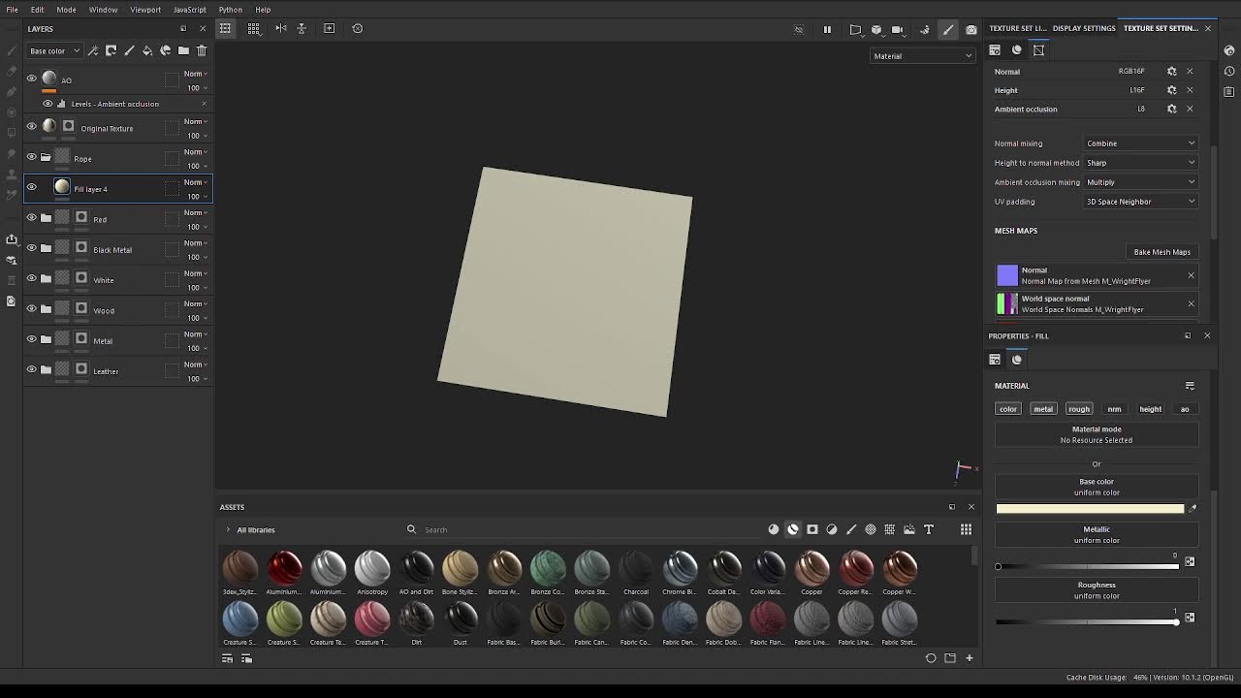This screenshot has height=698, width=1241.
Task: Click the assets Search field
Action: (582, 530)
